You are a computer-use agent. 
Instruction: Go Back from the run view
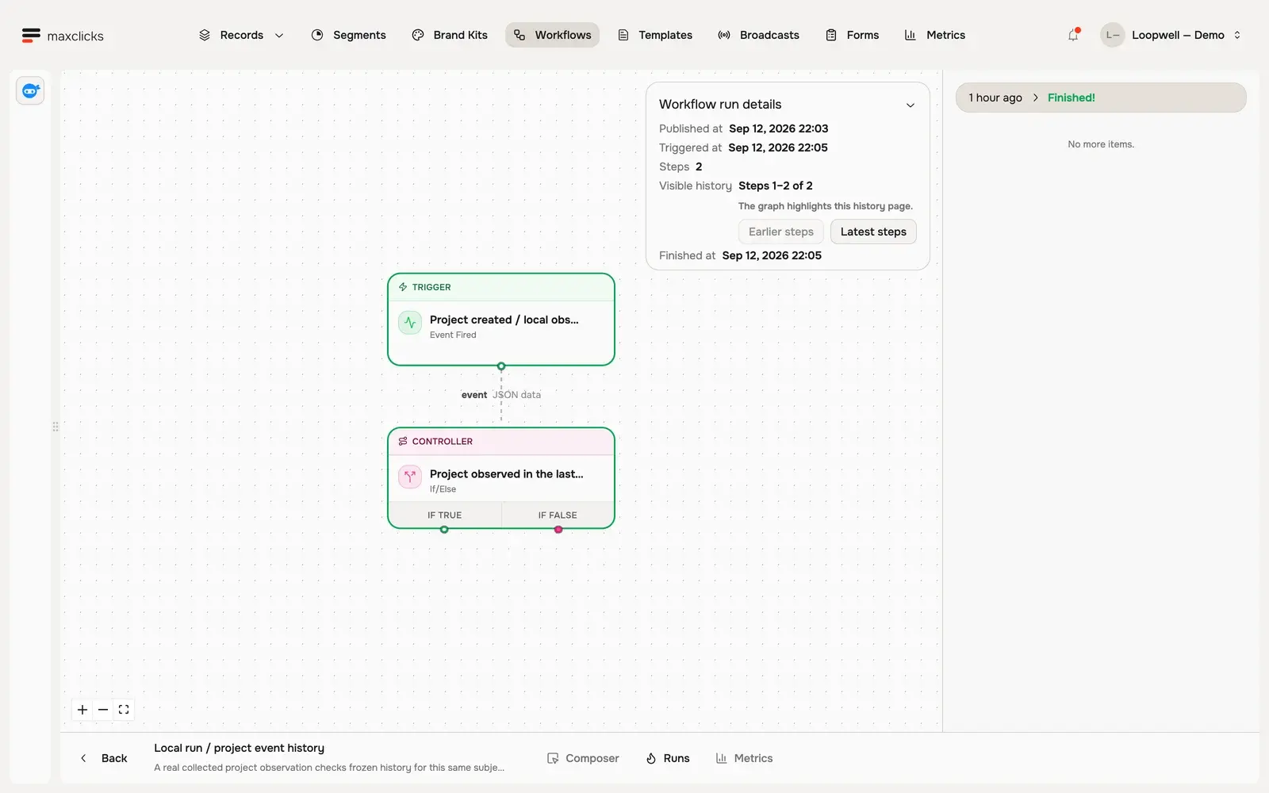tap(104, 758)
